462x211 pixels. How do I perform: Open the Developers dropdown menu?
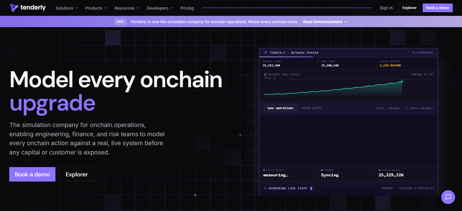click(x=160, y=8)
